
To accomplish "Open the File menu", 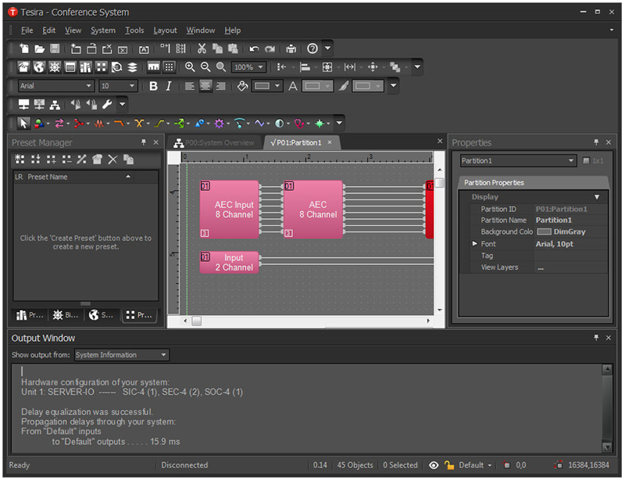I will pos(27,30).
